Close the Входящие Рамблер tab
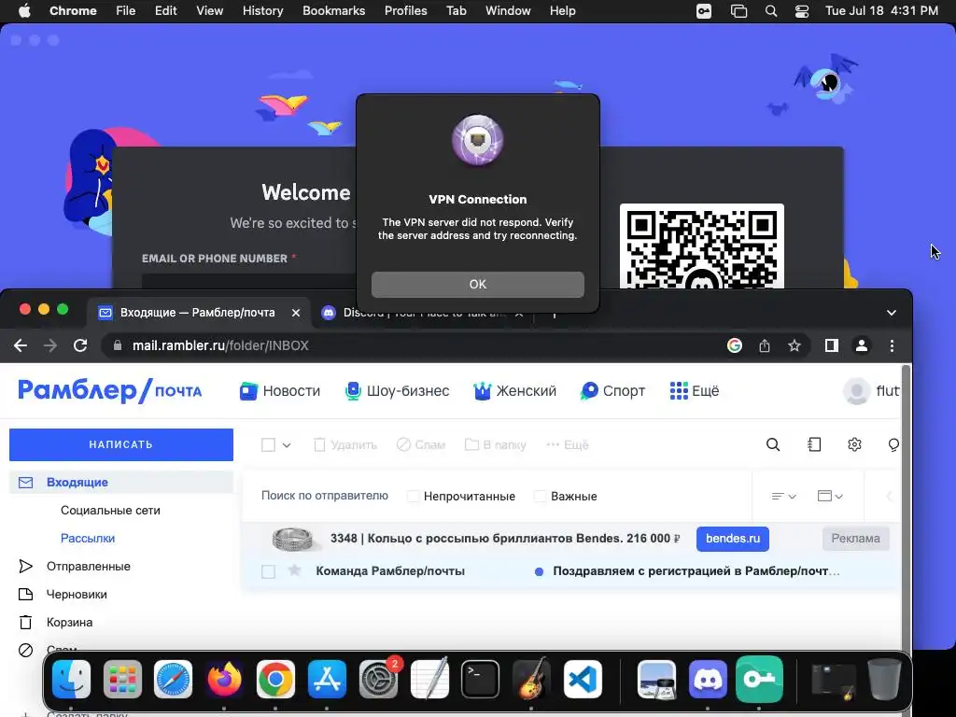 tap(296, 313)
